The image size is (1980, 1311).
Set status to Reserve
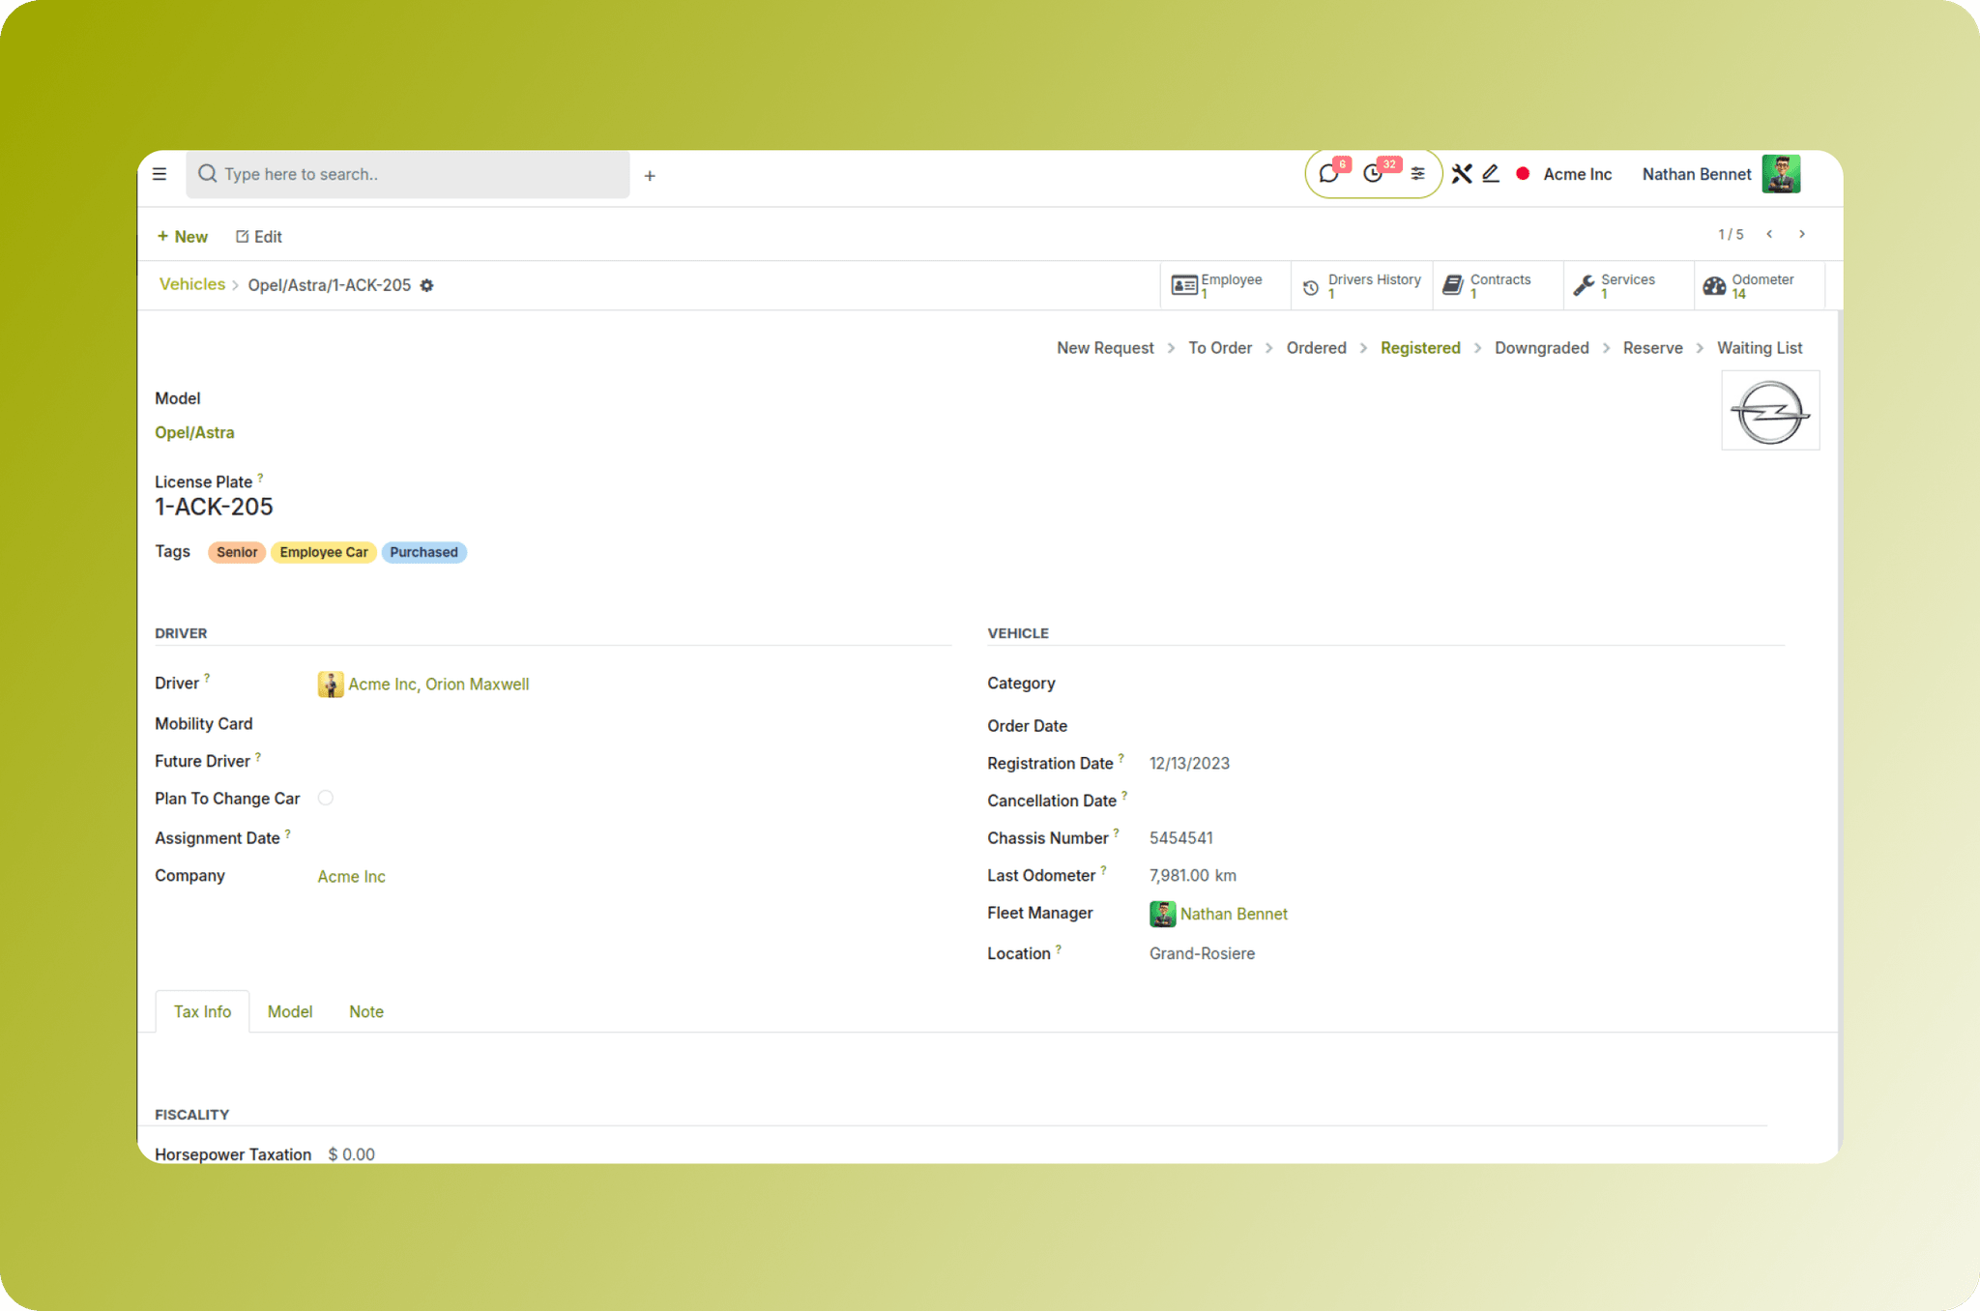tap(1652, 348)
